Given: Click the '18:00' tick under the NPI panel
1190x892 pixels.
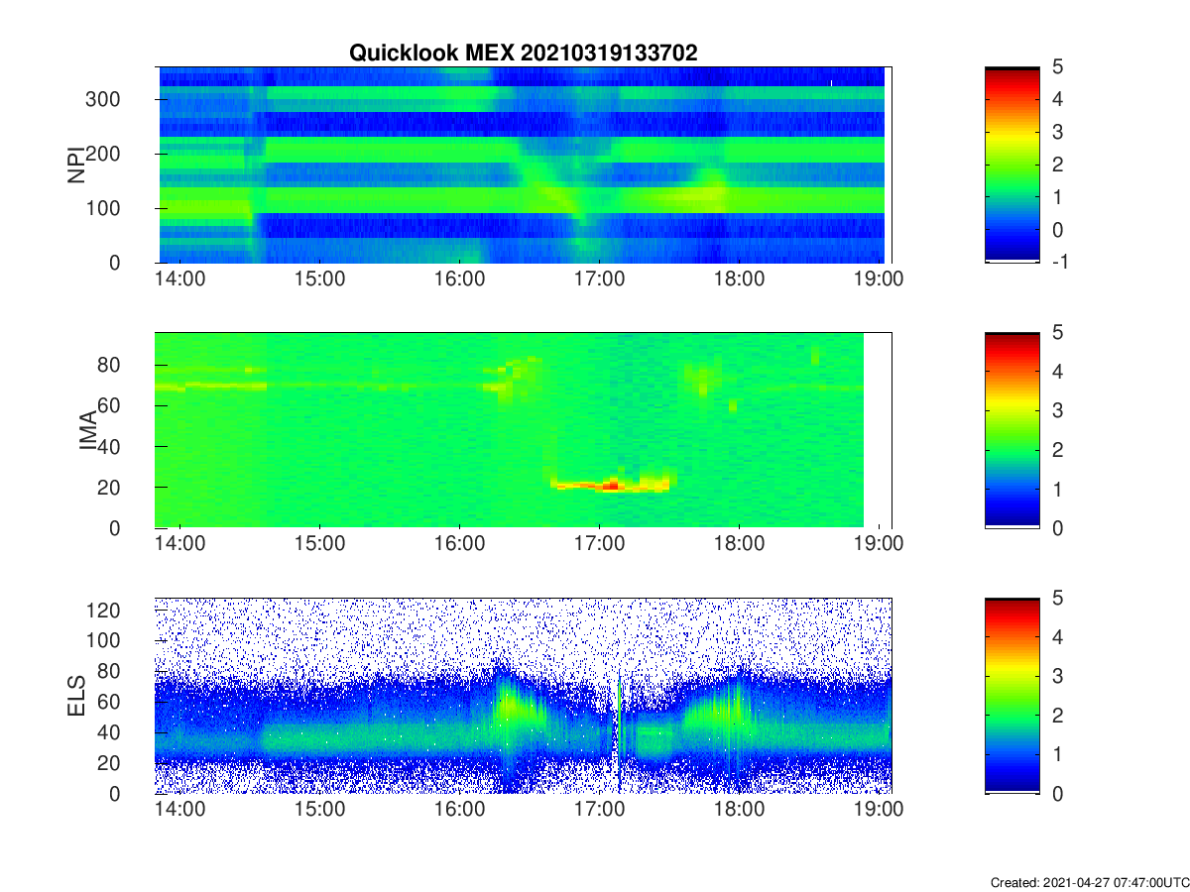Looking at the screenshot, I should click(739, 279).
